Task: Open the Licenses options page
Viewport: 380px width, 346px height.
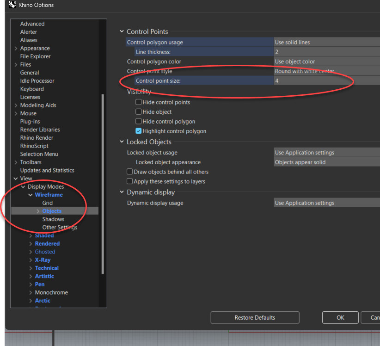Action: (31, 97)
